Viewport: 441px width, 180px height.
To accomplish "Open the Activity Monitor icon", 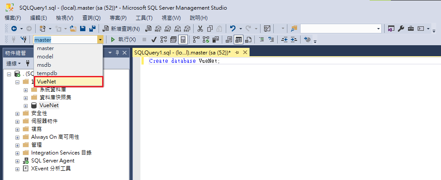I will (267, 29).
